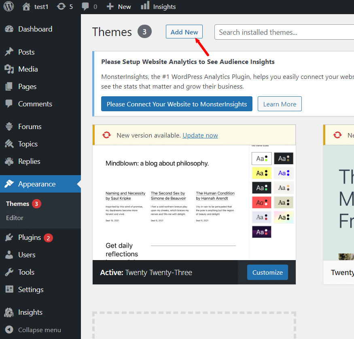The height and width of the screenshot is (339, 354).
Task: Click the Insights icon at the sidebar bottom
Action: [9, 312]
